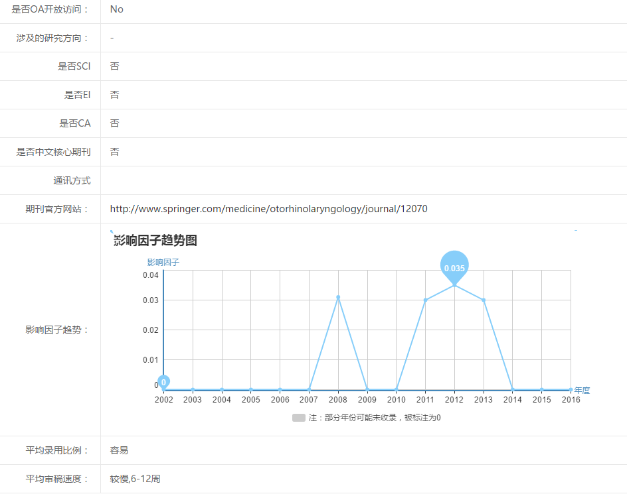Image resolution: width=627 pixels, height=500 pixels.
Task: Click the 平均录用比例 value 容易
Action: pyautogui.click(x=119, y=450)
